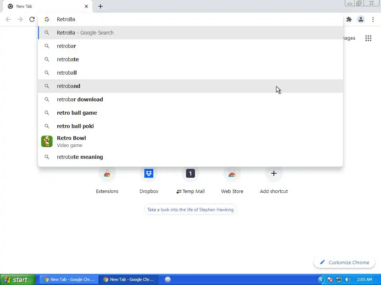Reload the current page

point(32,19)
